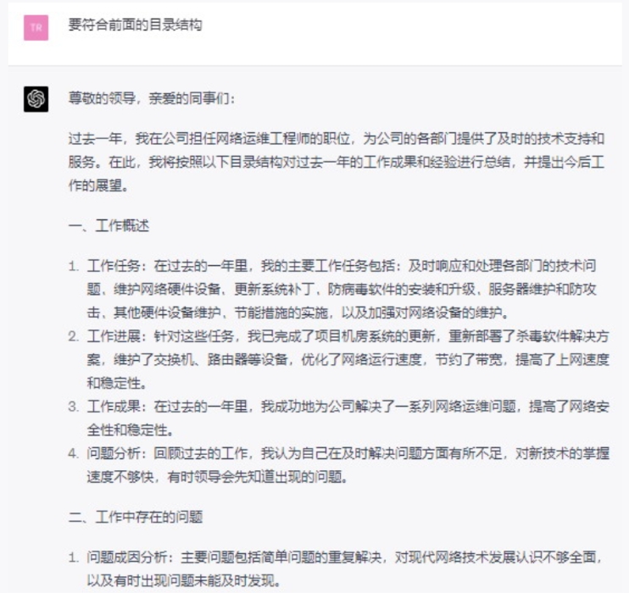Click the text 交换机、路由器等设备
This screenshot has width=629, height=593.
pyautogui.click(x=205, y=359)
